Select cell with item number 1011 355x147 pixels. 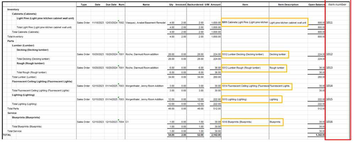point(329,23)
